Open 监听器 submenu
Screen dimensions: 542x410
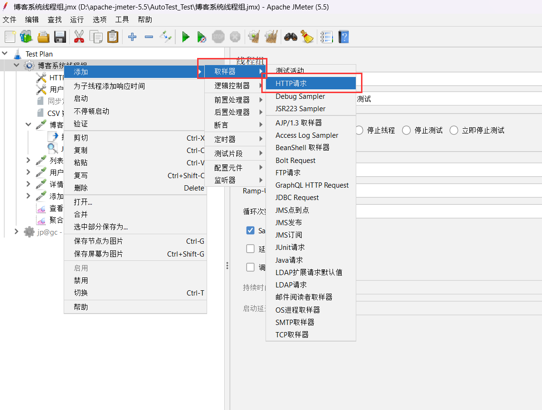point(235,180)
